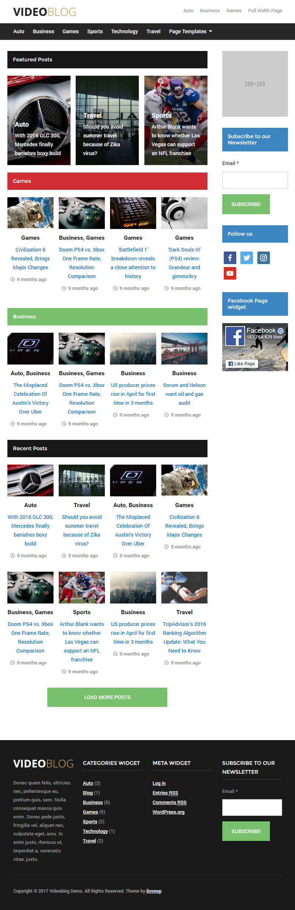Open the Dark Souls III headphones thumbnail

[184, 213]
